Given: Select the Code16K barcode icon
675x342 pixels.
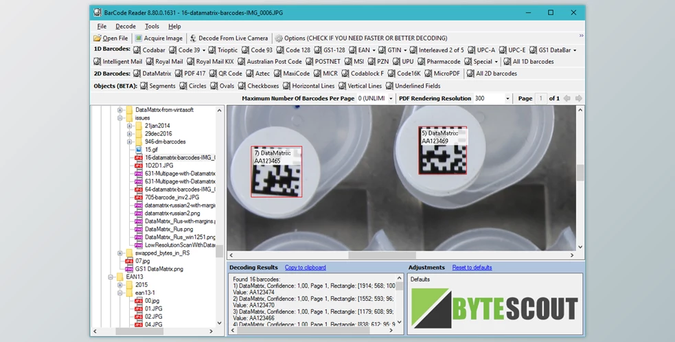Looking at the screenshot, I should [x=391, y=73].
